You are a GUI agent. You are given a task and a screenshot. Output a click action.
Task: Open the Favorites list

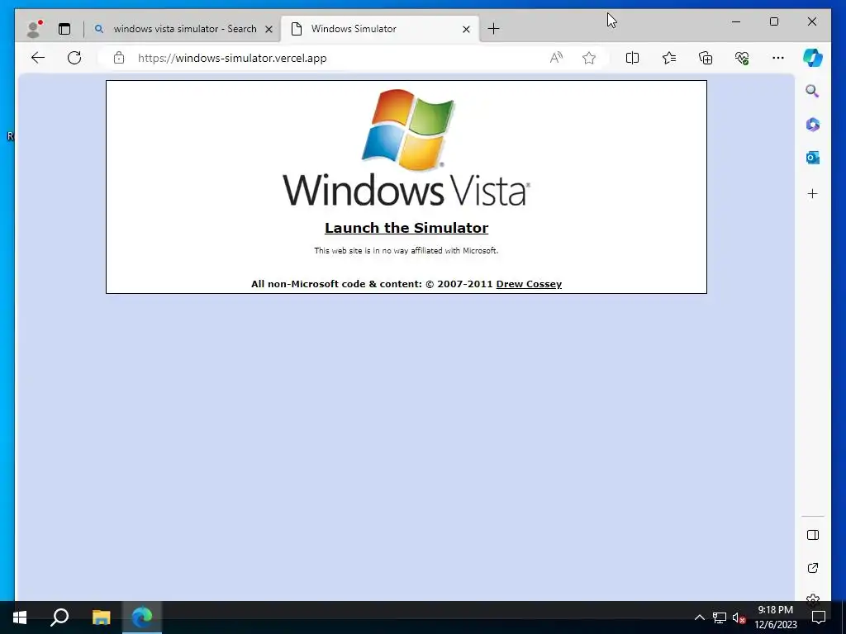tap(668, 58)
